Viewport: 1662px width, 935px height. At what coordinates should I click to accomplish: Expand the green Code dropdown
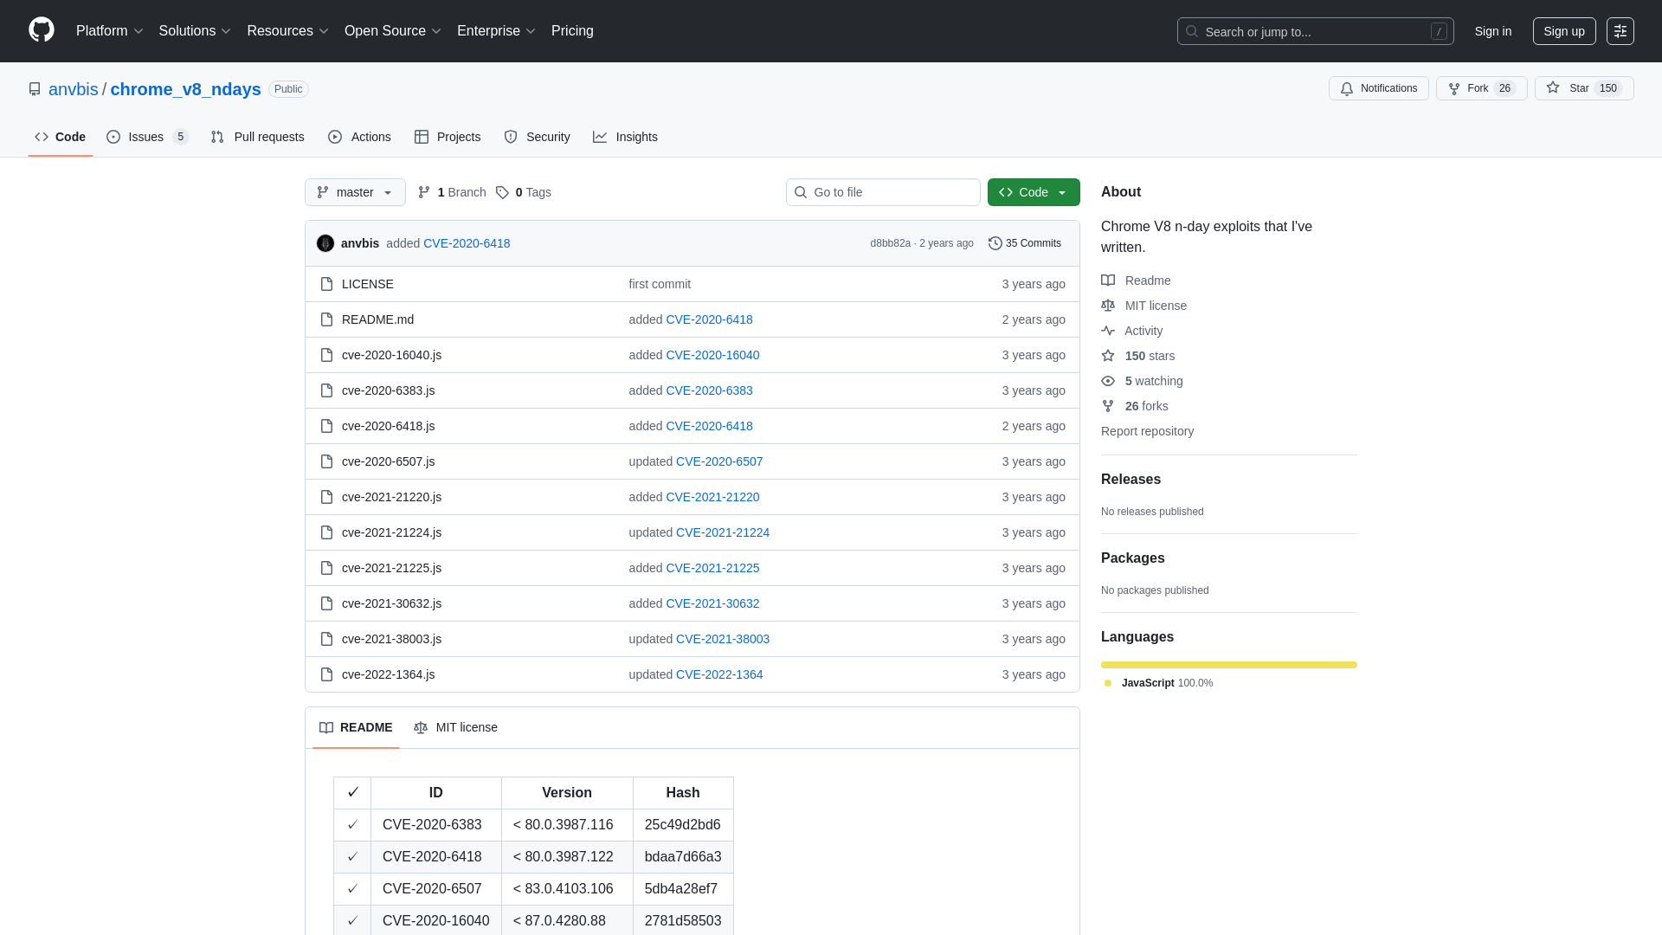click(1034, 192)
